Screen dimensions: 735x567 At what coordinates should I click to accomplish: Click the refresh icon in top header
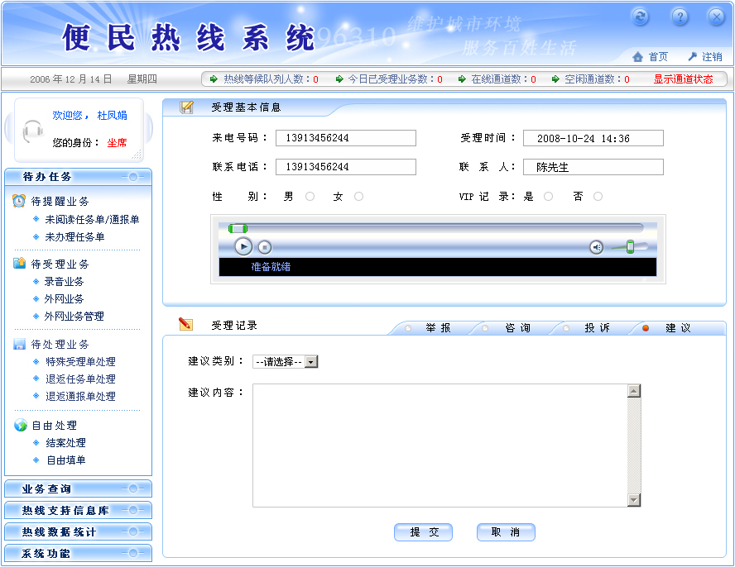click(x=640, y=17)
